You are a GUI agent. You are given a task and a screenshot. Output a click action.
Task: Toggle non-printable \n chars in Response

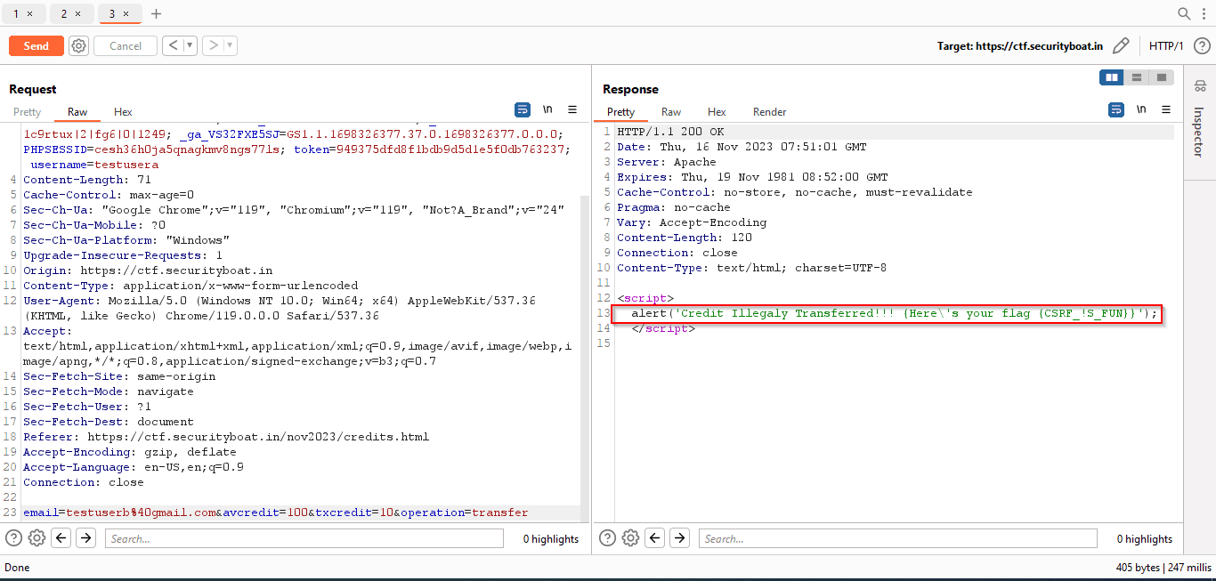point(1141,110)
